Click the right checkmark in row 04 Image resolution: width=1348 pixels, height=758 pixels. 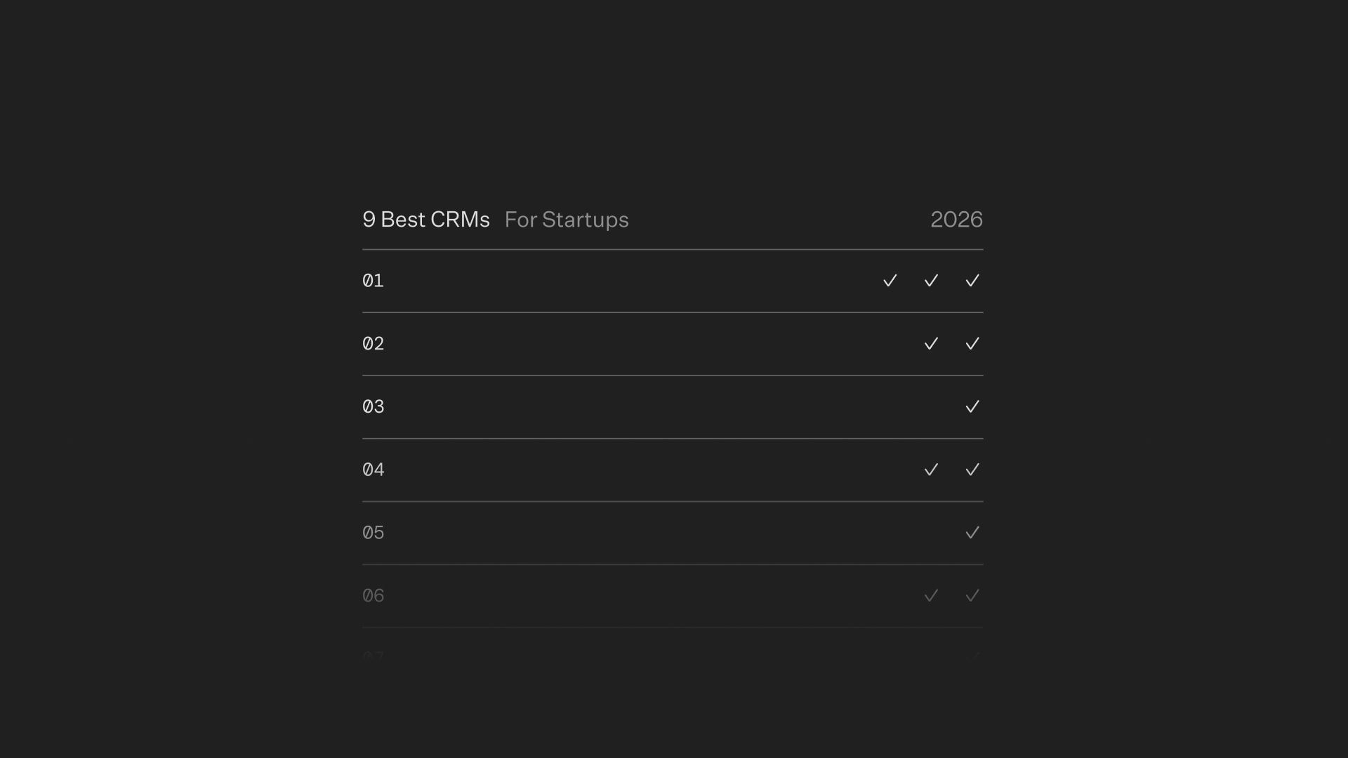(972, 470)
